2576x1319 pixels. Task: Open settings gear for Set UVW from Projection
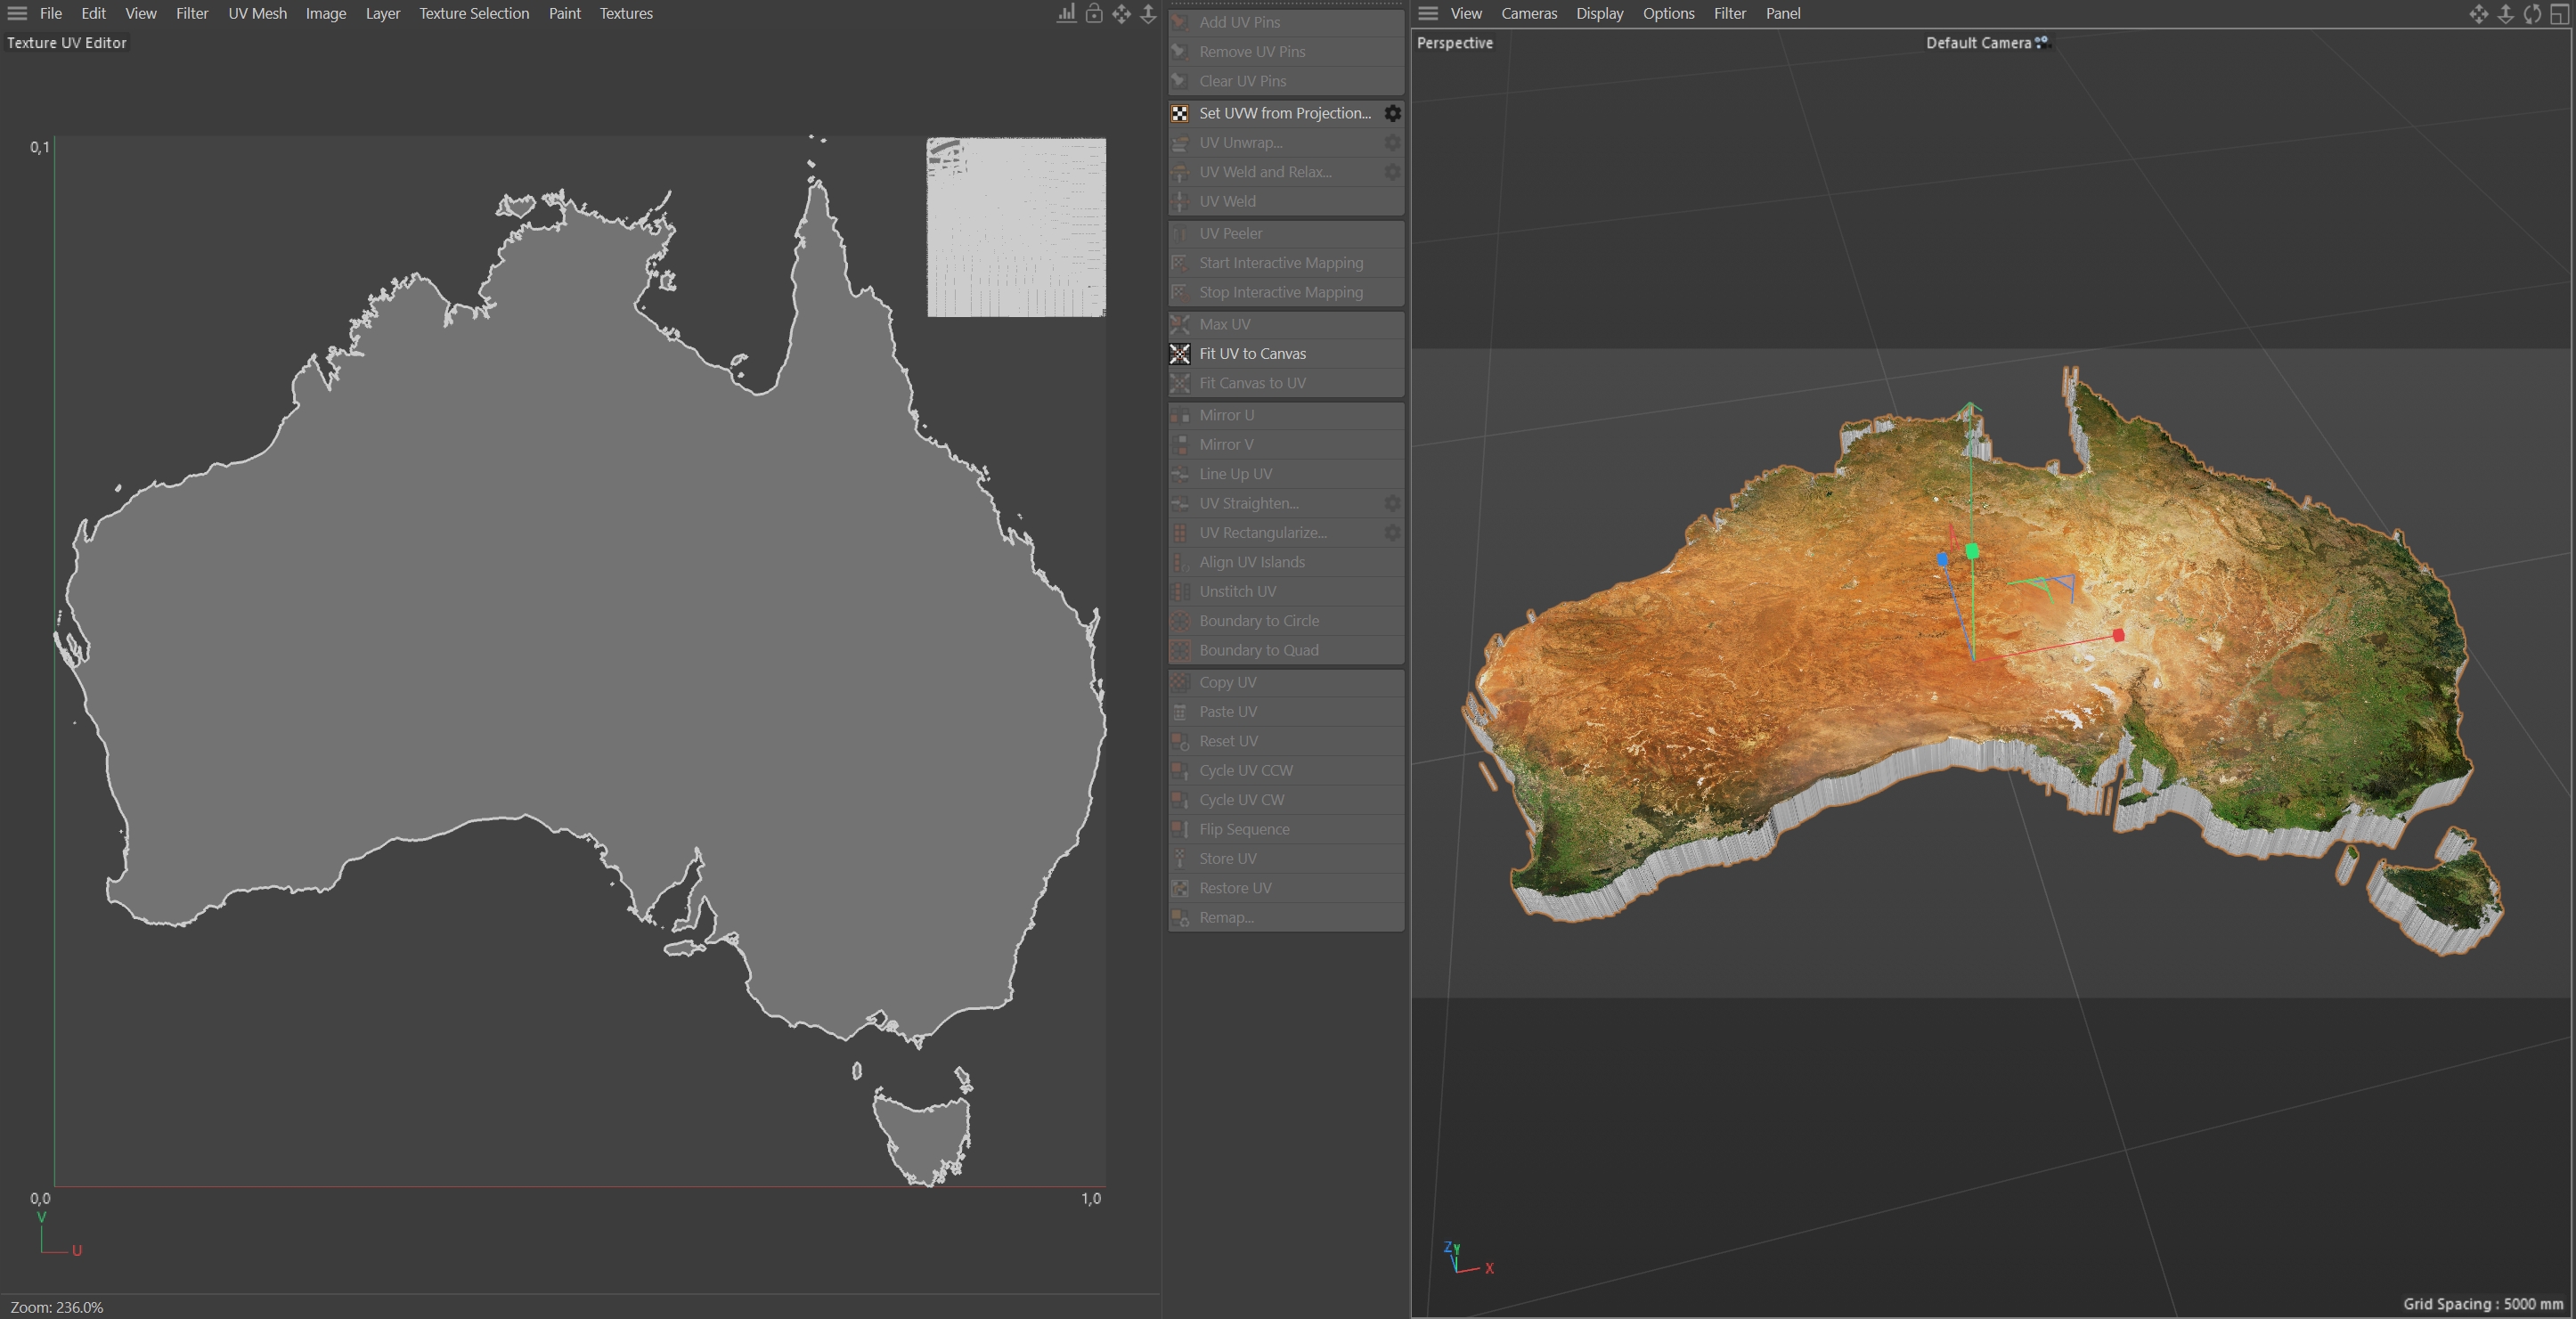pyautogui.click(x=1392, y=113)
